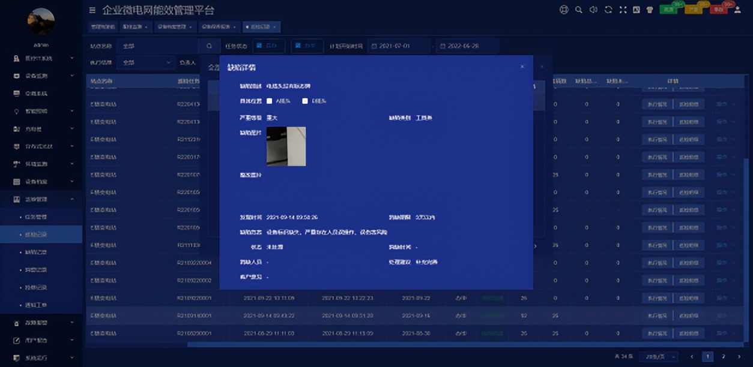
Task: Open the fullscreen toggle in the header
Action: coord(623,10)
